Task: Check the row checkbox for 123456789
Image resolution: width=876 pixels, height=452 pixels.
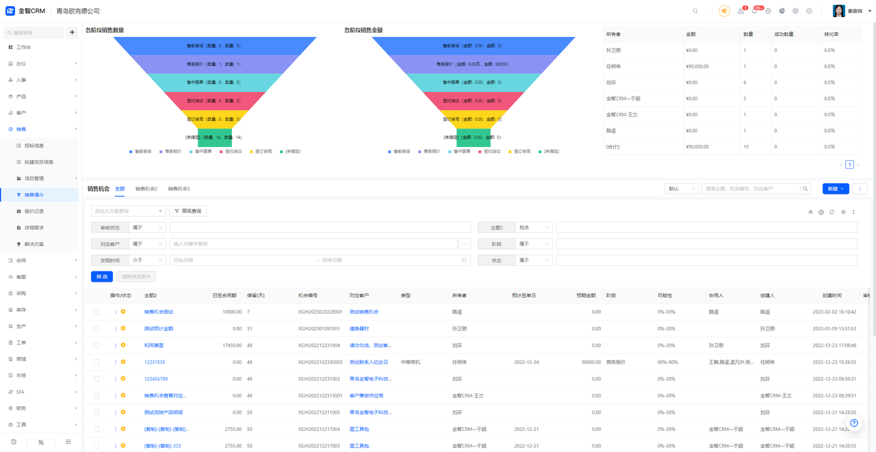Action: [x=96, y=379]
